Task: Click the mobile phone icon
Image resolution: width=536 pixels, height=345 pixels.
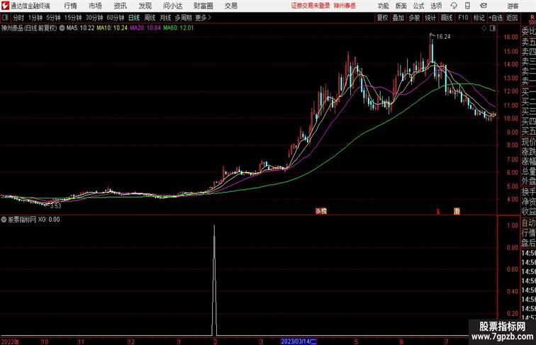Action: click(x=468, y=6)
